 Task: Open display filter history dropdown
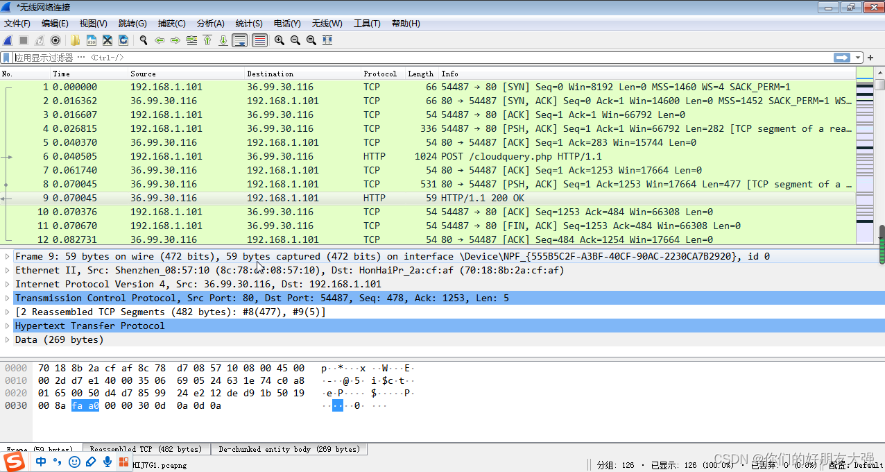(x=859, y=58)
